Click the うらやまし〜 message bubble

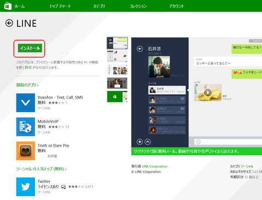click(247, 74)
